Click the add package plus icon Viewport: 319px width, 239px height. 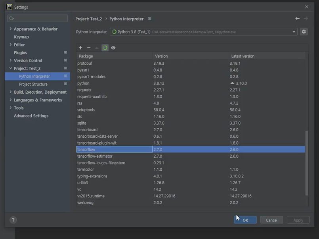click(x=80, y=48)
